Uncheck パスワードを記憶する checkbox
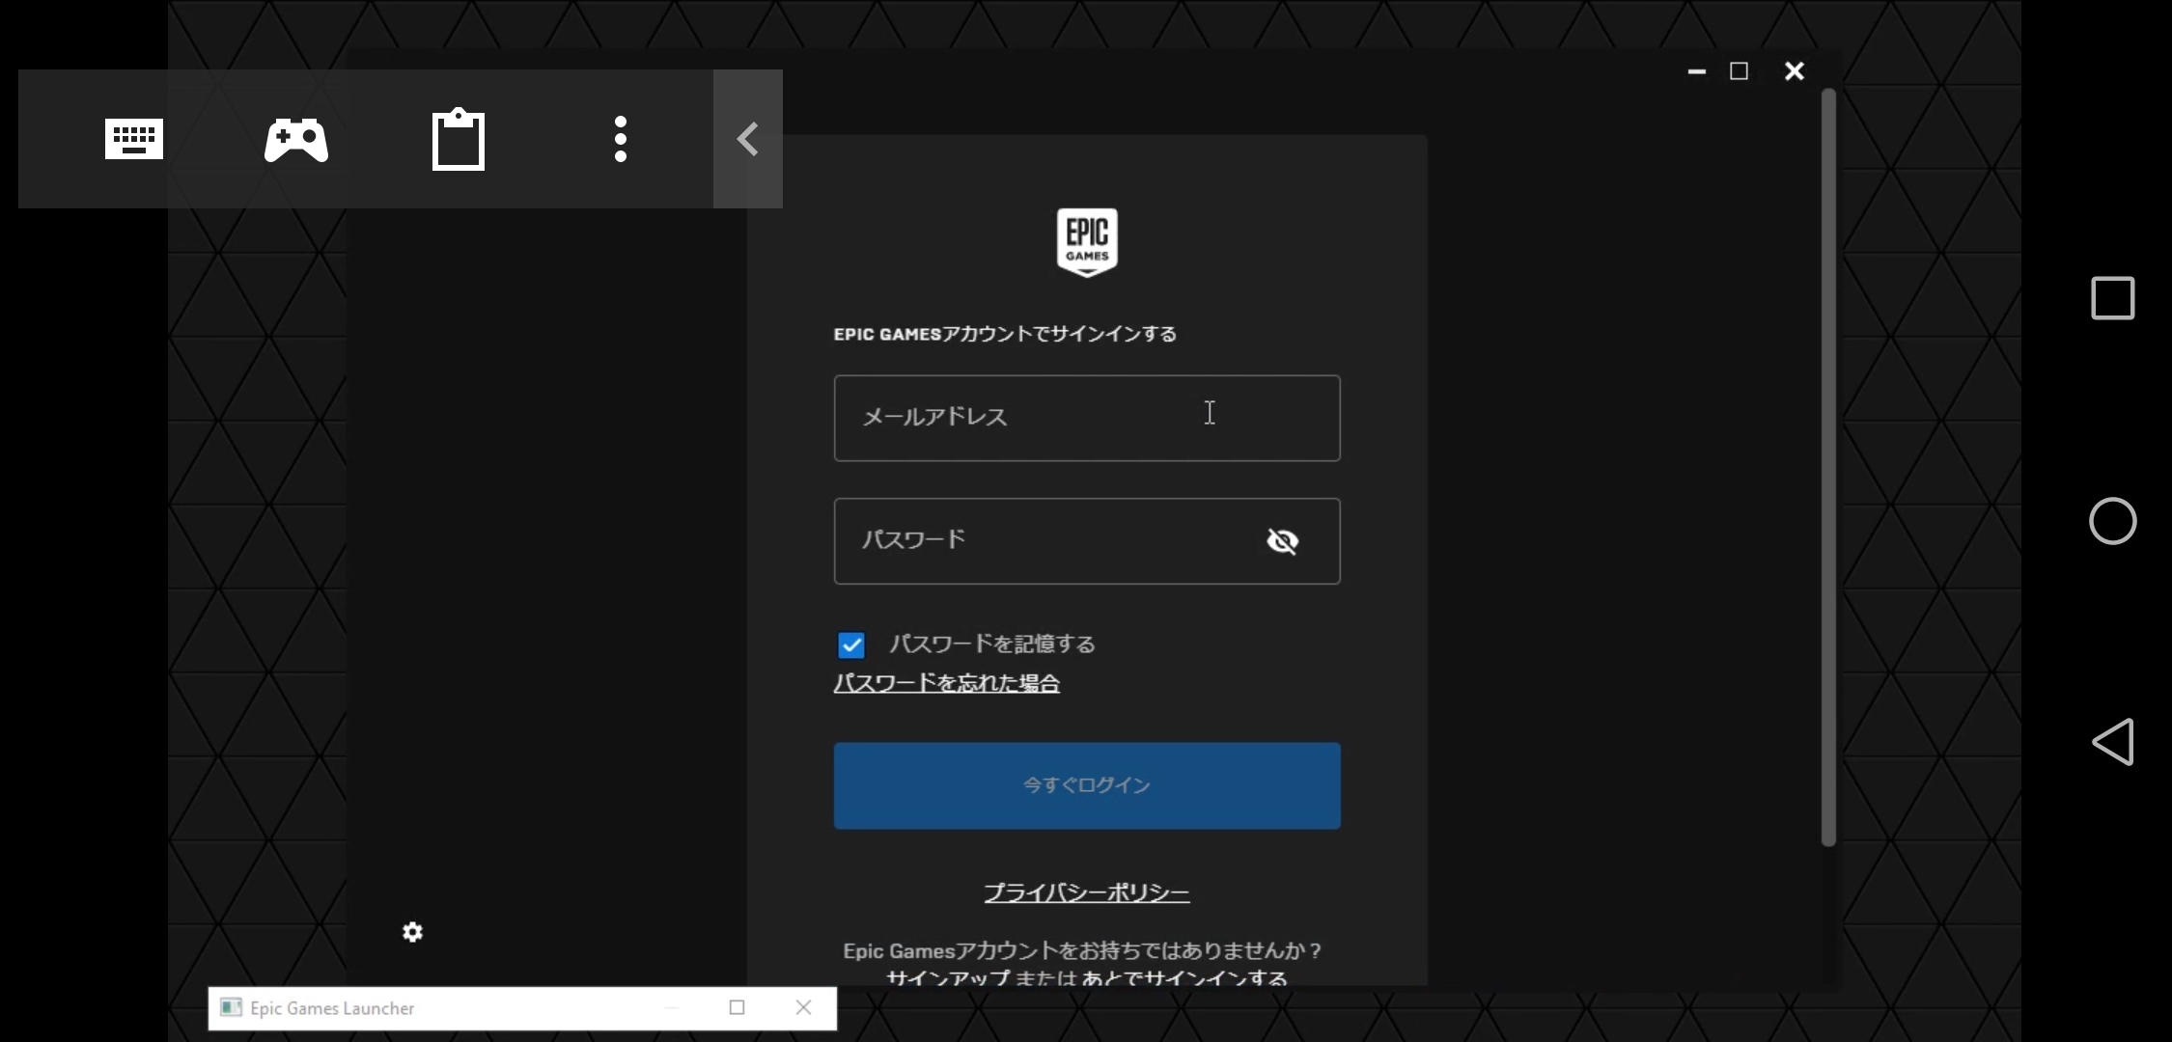The width and height of the screenshot is (2172, 1042). point(851,644)
